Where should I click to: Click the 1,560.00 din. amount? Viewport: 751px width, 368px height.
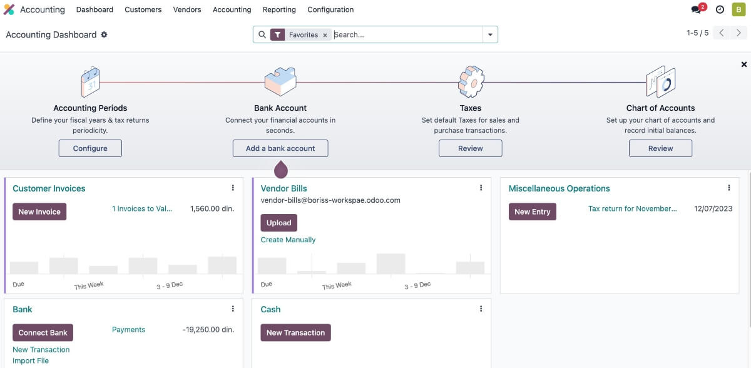pyautogui.click(x=212, y=208)
